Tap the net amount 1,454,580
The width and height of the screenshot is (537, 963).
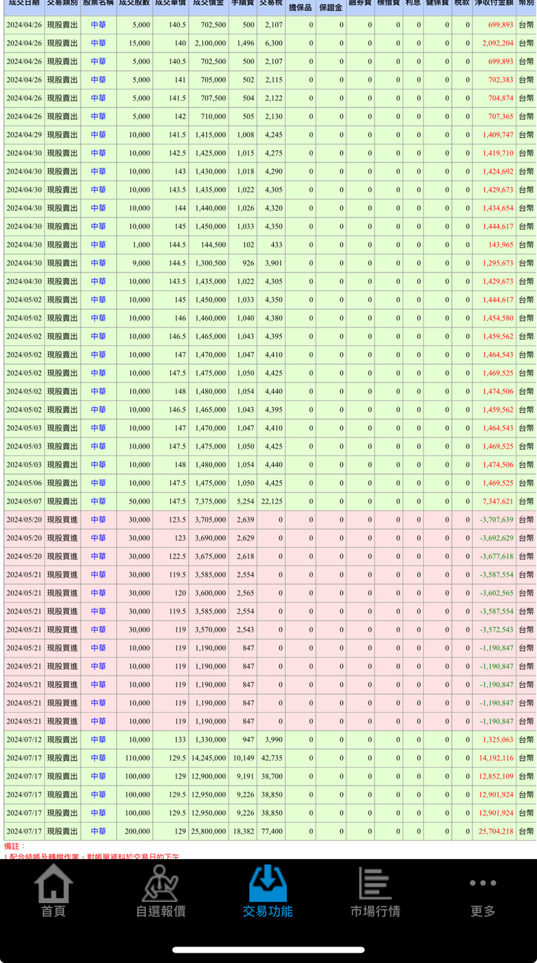point(496,318)
